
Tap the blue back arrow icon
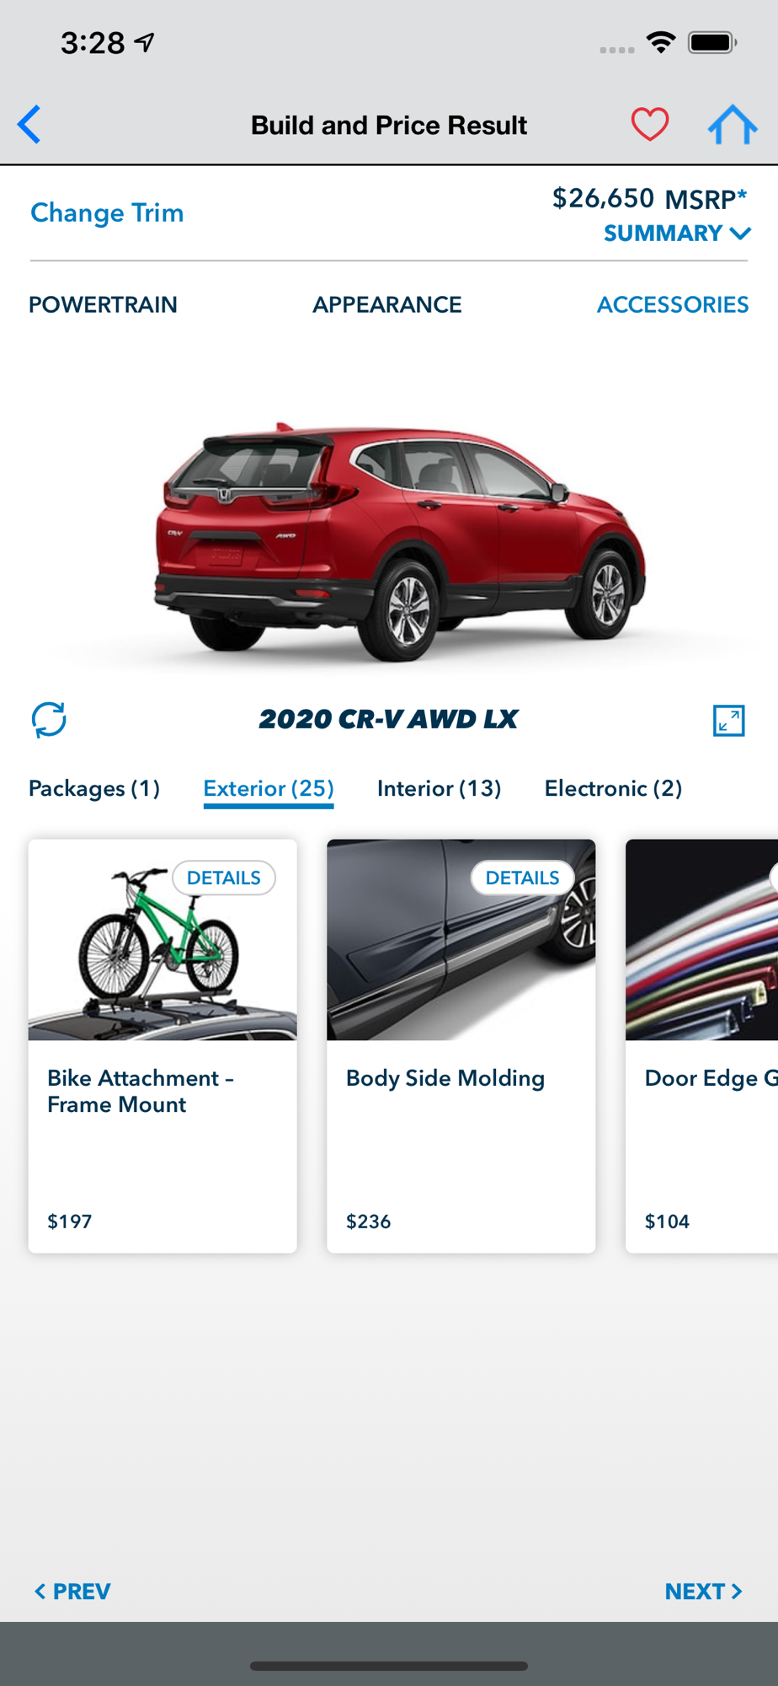29,125
